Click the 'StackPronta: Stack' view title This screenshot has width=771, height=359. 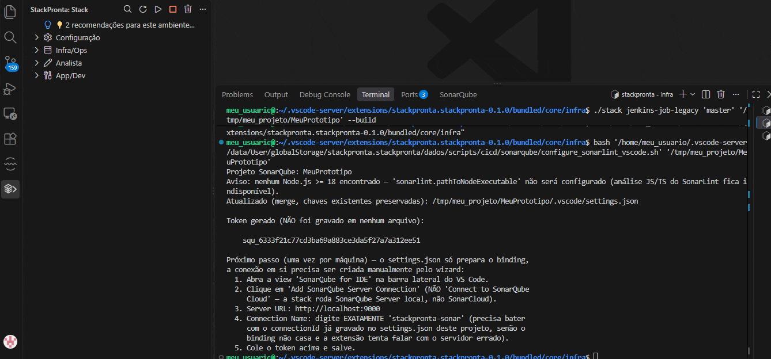click(59, 10)
